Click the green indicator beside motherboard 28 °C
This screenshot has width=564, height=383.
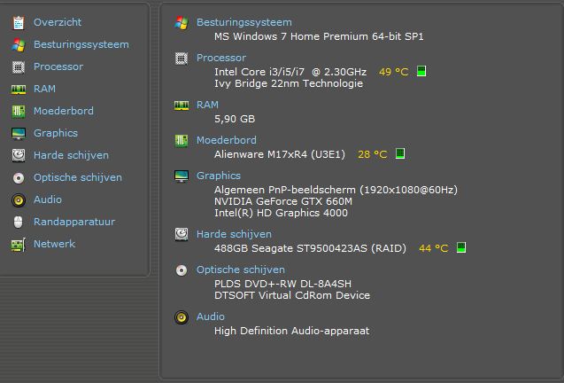coord(400,153)
